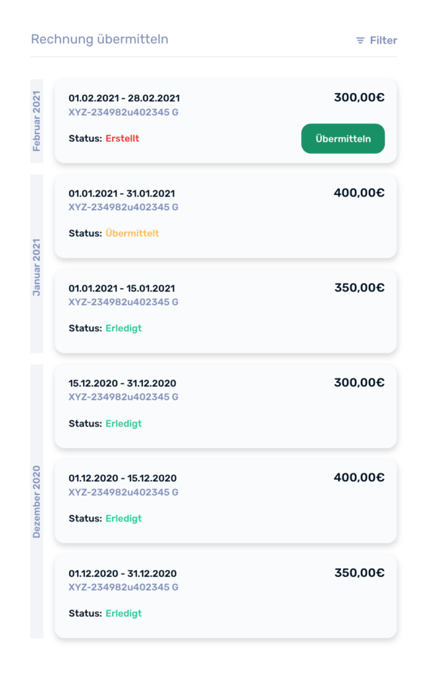Click the 400,00€ amount for January

coord(359,193)
